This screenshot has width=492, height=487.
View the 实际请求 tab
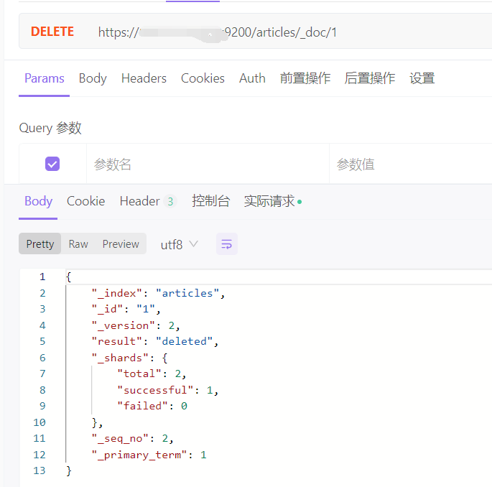tap(269, 201)
